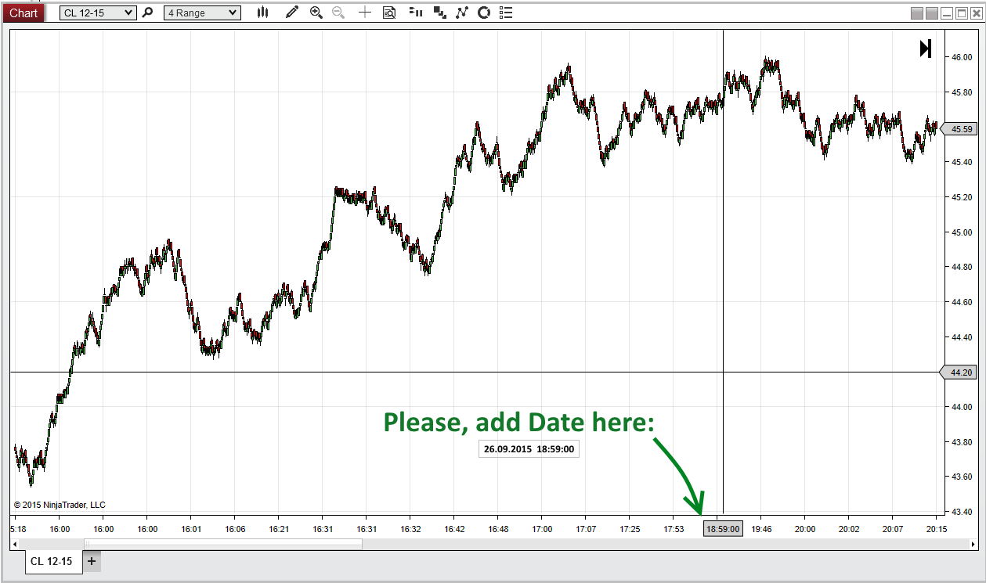Open the Chart menu button
986x583 pixels.
coord(23,13)
